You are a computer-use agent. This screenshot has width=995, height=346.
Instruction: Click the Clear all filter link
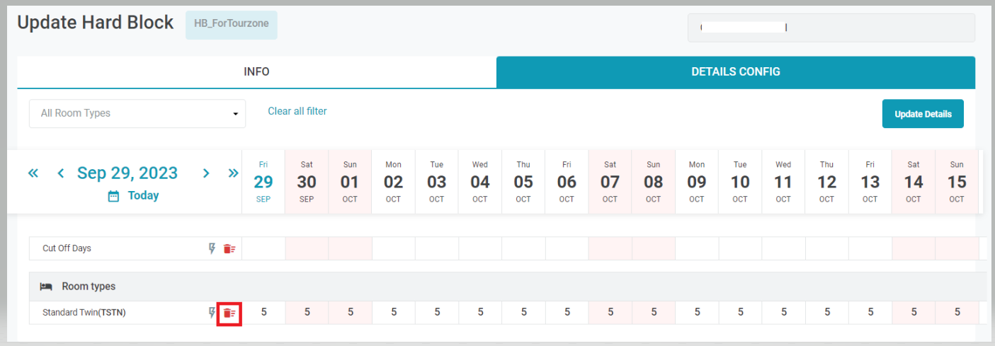pyautogui.click(x=297, y=111)
